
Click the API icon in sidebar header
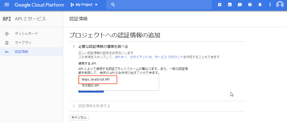(7, 19)
